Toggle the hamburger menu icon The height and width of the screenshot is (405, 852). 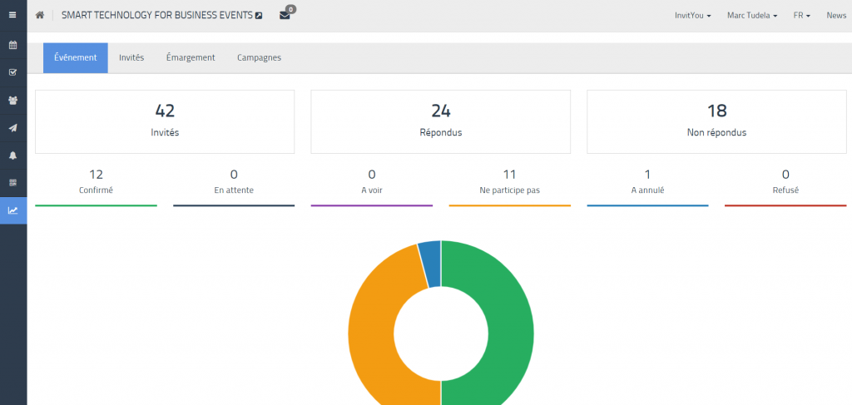[x=12, y=15]
